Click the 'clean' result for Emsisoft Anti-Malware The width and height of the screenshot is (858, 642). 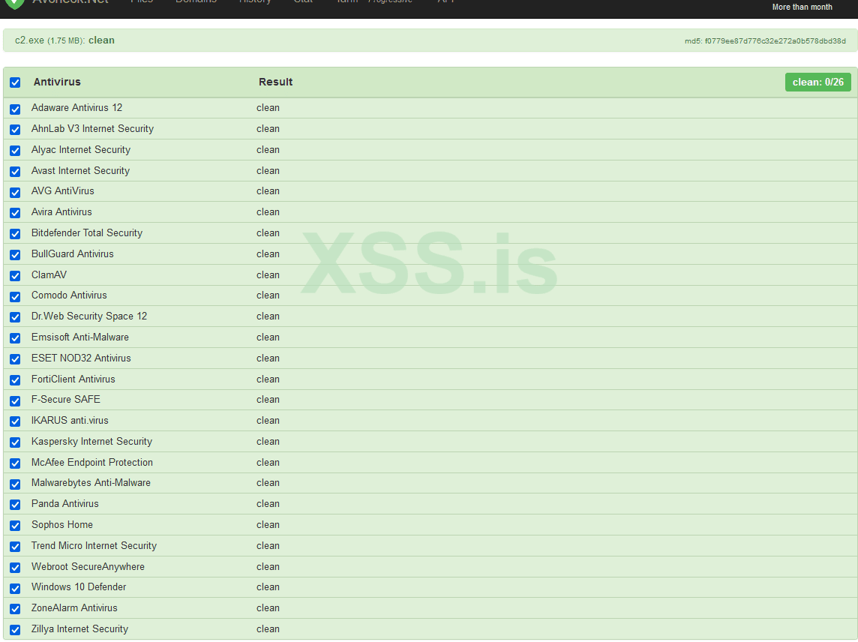point(268,337)
